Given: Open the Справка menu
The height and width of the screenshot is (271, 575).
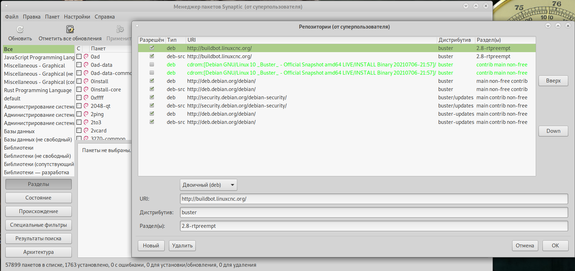Looking at the screenshot, I should (105, 17).
